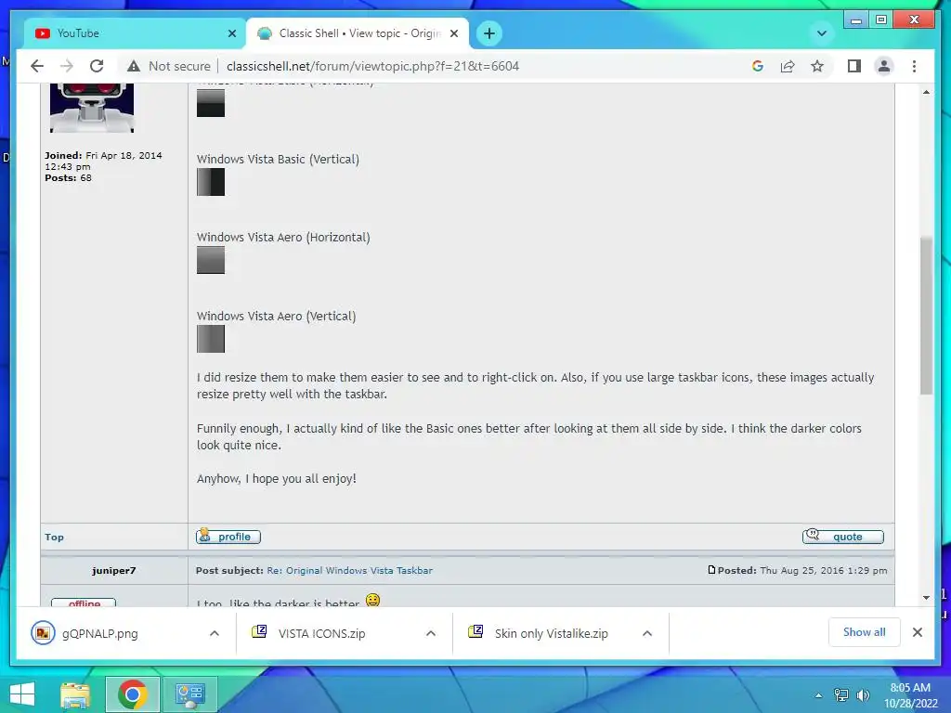
Task: Click the forward navigation arrow
Action: (67, 66)
